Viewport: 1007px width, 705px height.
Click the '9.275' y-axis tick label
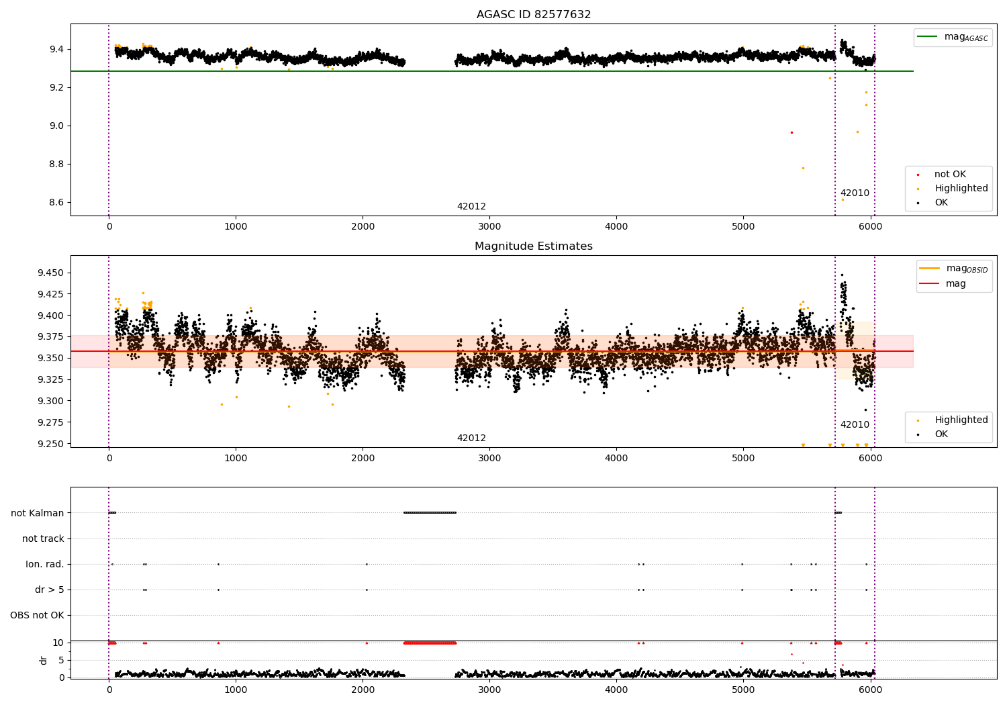point(51,422)
